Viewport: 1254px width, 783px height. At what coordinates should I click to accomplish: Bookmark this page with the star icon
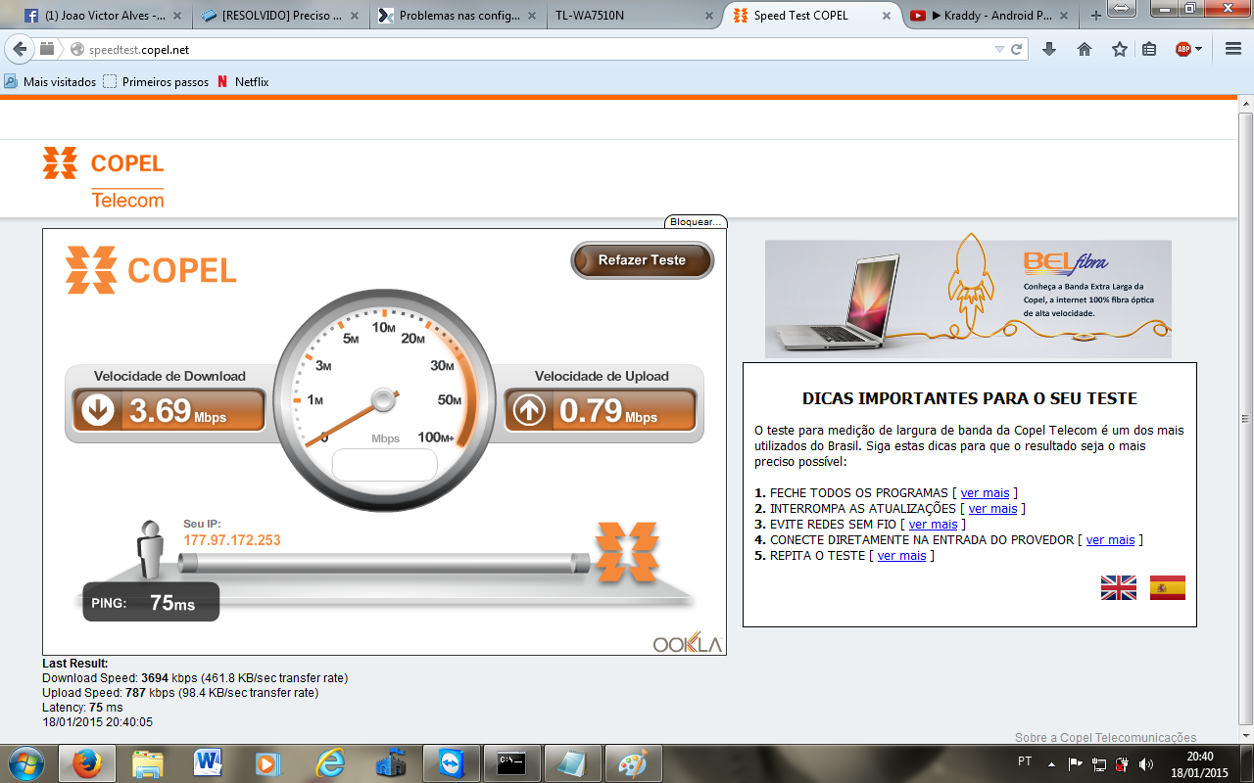pos(1120,49)
